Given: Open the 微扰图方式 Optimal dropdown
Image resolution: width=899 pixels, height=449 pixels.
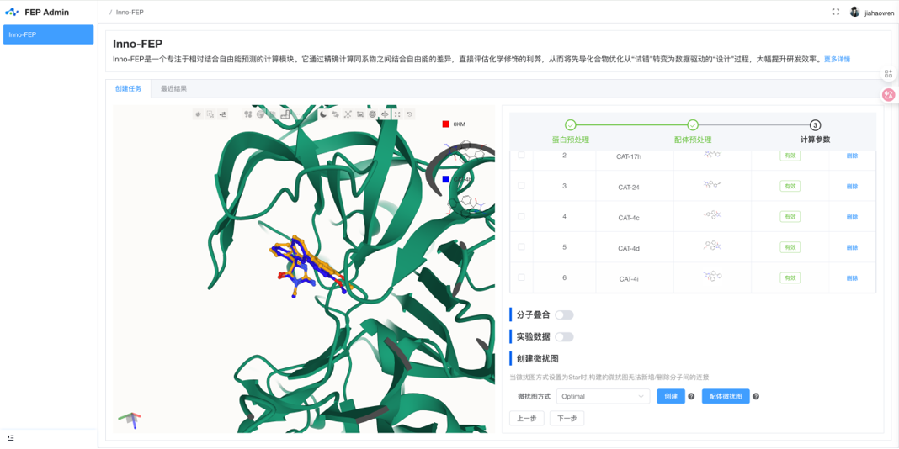Looking at the screenshot, I should pyautogui.click(x=602, y=396).
